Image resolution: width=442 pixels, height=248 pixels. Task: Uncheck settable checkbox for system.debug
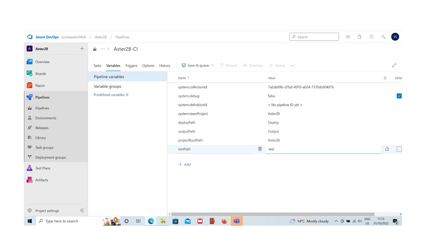click(399, 96)
